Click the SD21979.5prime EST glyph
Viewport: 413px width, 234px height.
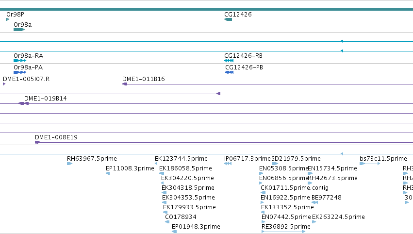click(x=275, y=164)
